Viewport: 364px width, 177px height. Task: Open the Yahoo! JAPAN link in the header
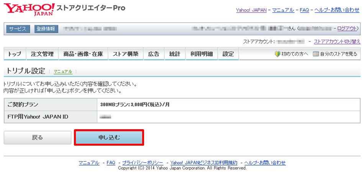pyautogui.click(x=251, y=10)
